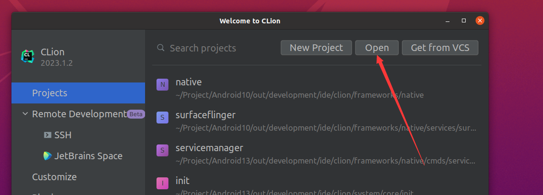
Task: Collapse the Remote Development section
Action: [25, 114]
